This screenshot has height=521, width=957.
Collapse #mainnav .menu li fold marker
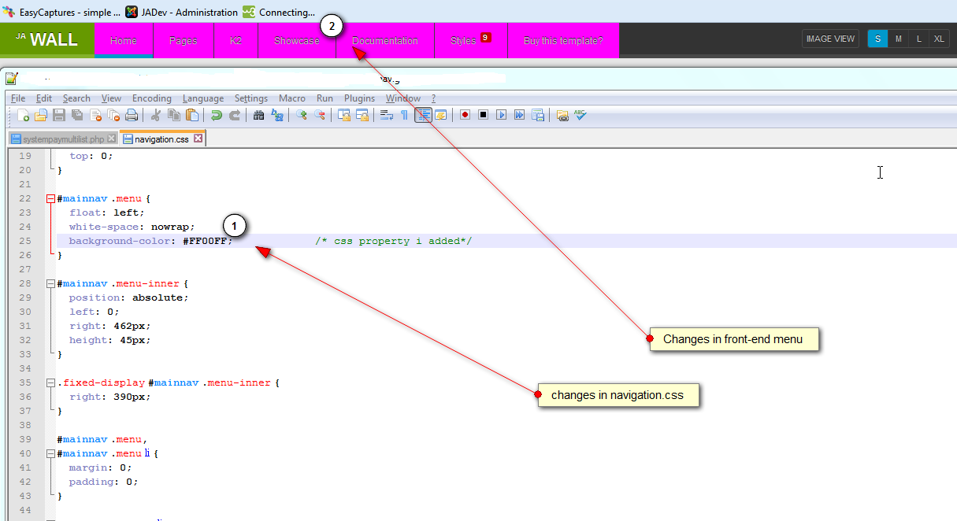click(50, 453)
